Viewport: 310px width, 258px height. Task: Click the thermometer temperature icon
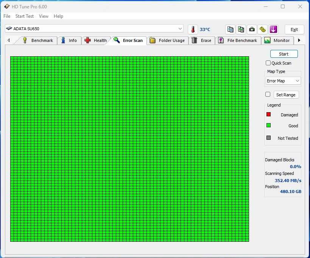(x=193, y=29)
